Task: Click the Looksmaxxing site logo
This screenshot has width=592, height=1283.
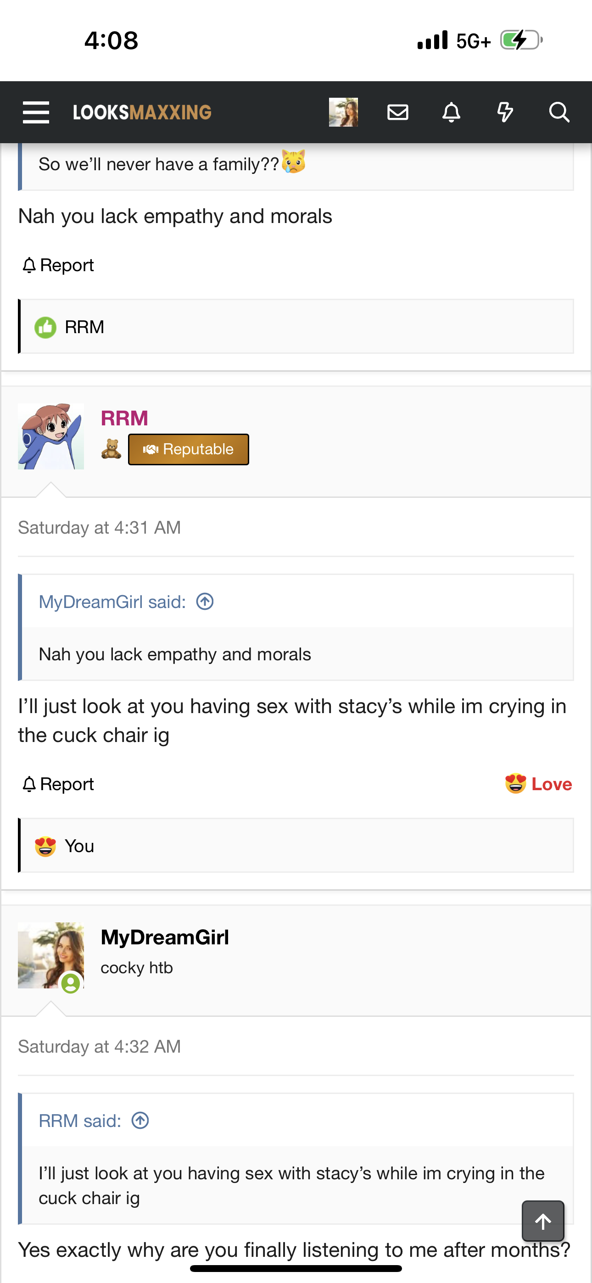Action: click(142, 112)
